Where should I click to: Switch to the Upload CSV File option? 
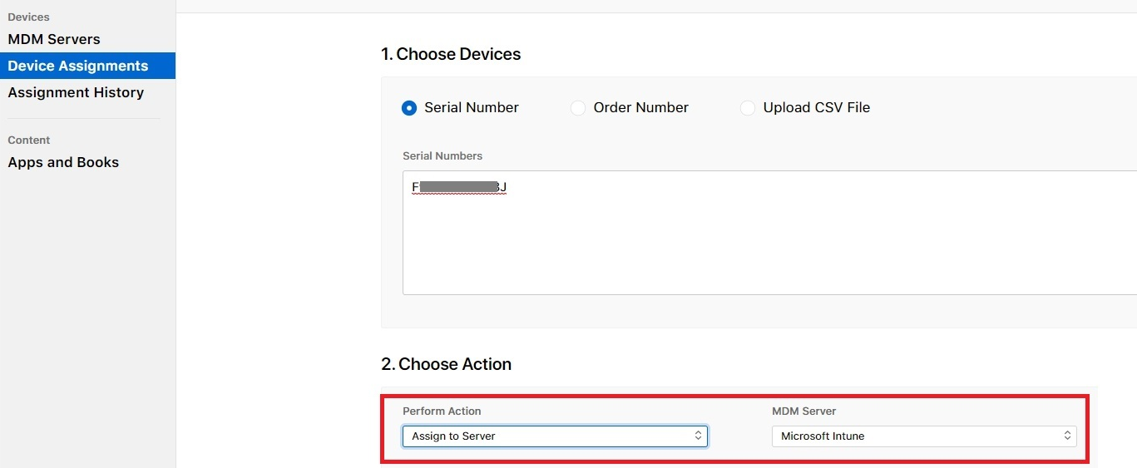pos(748,108)
